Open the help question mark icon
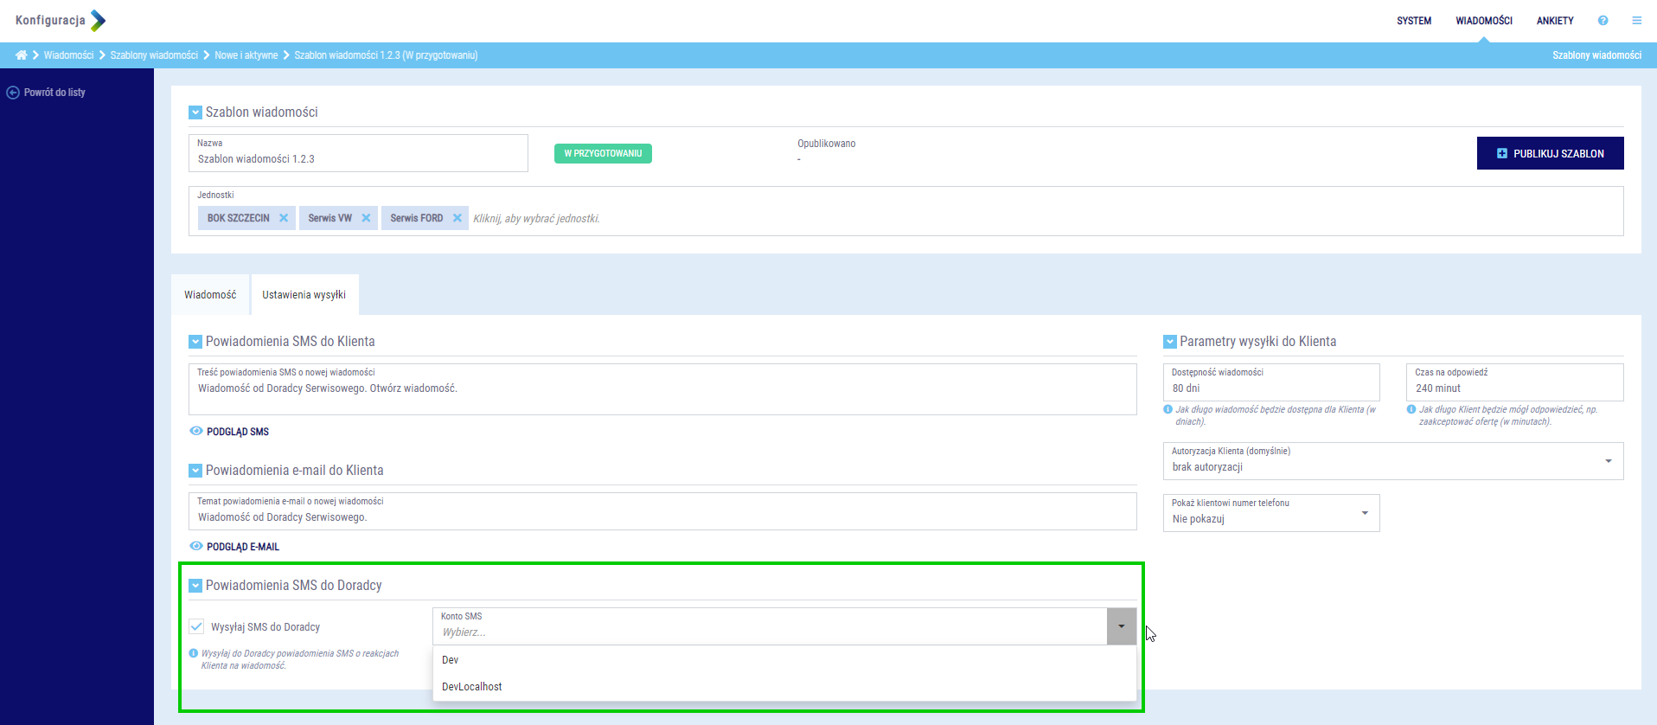This screenshot has height=725, width=1657. [1603, 21]
